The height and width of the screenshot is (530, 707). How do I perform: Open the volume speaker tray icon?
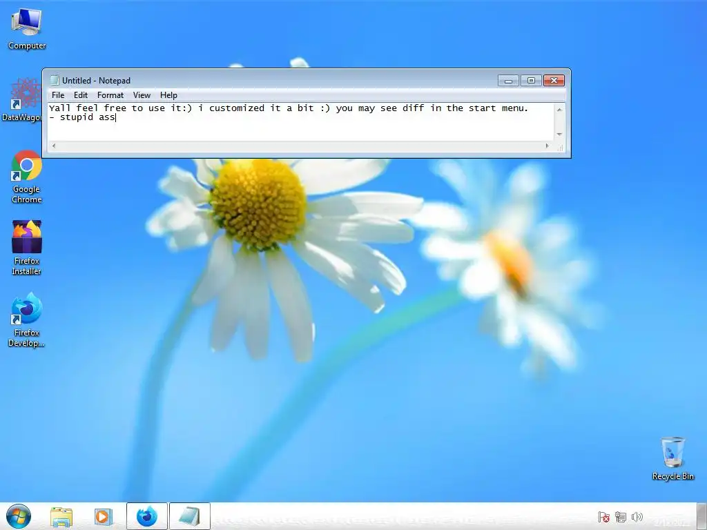[637, 517]
